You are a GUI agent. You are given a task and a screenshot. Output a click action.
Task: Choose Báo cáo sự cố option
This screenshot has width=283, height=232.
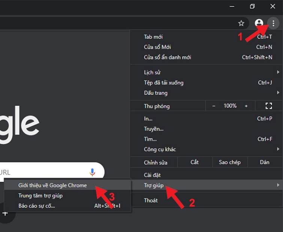[x=37, y=206]
